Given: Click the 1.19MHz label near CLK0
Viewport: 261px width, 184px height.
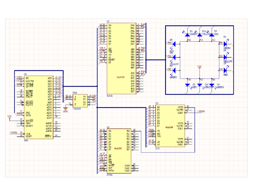Looking at the screenshot, I should click(201, 112).
